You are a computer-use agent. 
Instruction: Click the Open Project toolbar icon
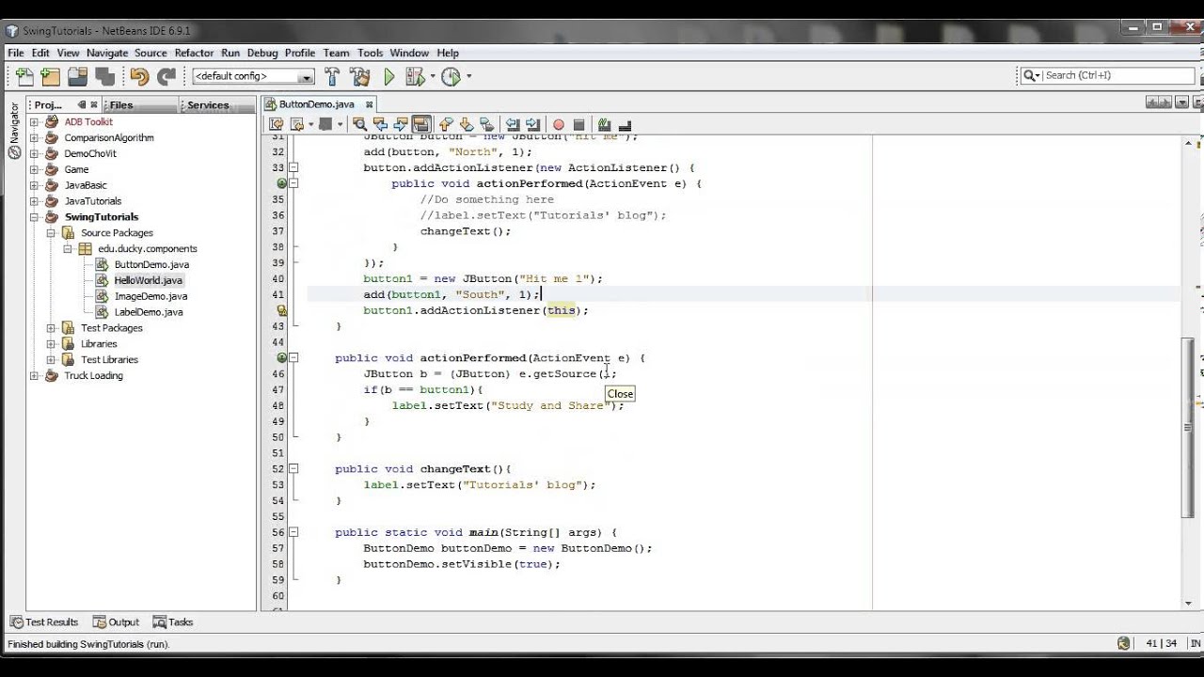[x=77, y=76]
